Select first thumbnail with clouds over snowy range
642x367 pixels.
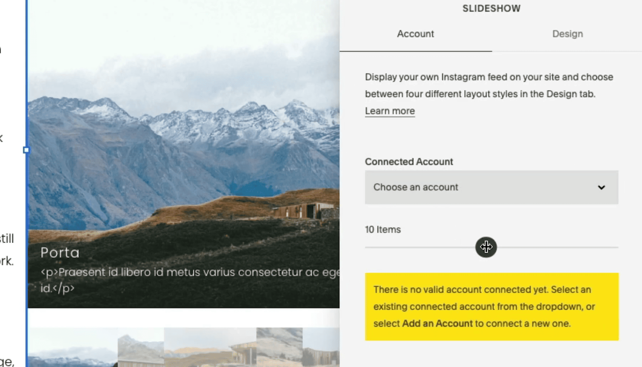73,347
